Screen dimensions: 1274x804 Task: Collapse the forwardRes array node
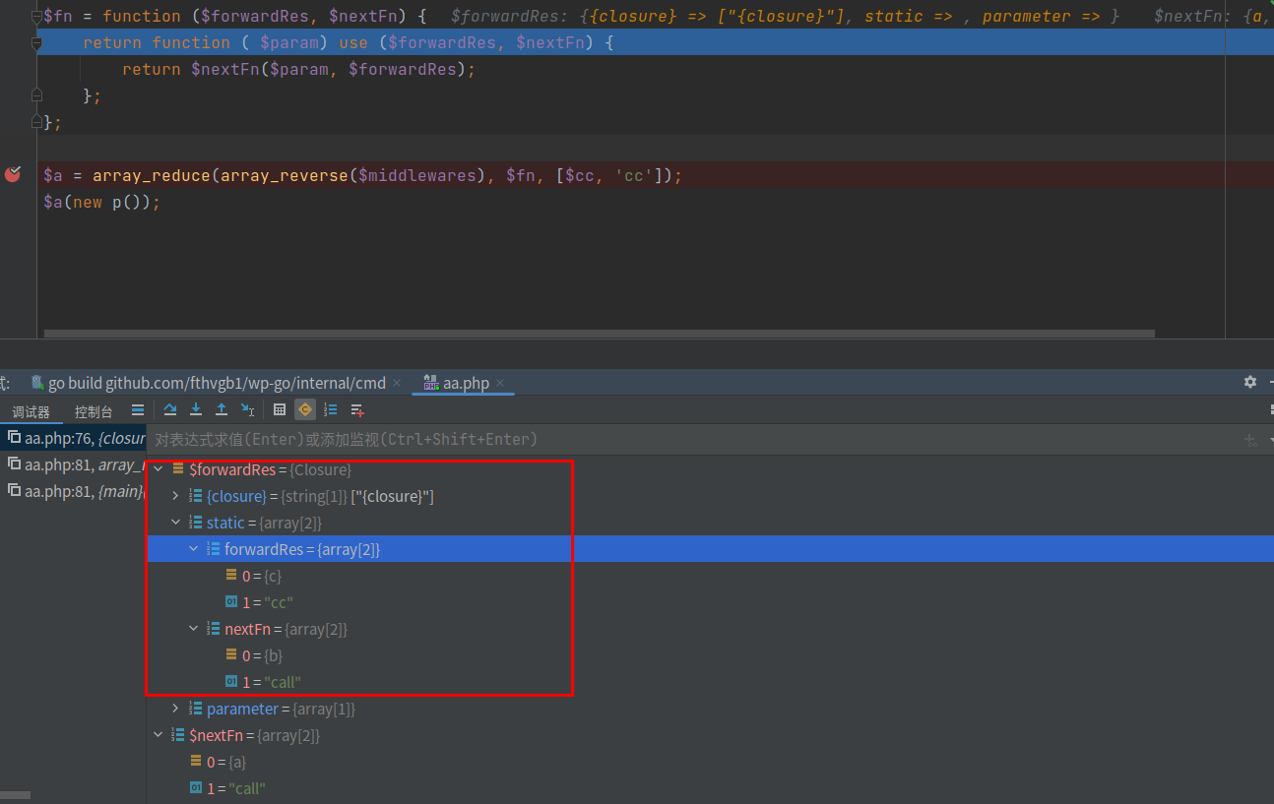pos(193,549)
